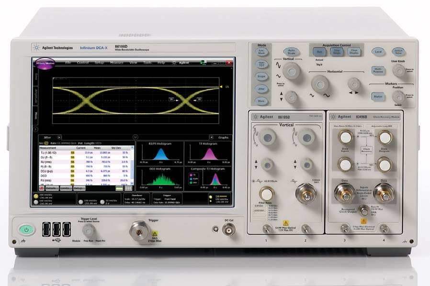
Task: Click the Limits button under results table
Action: pos(66,188)
